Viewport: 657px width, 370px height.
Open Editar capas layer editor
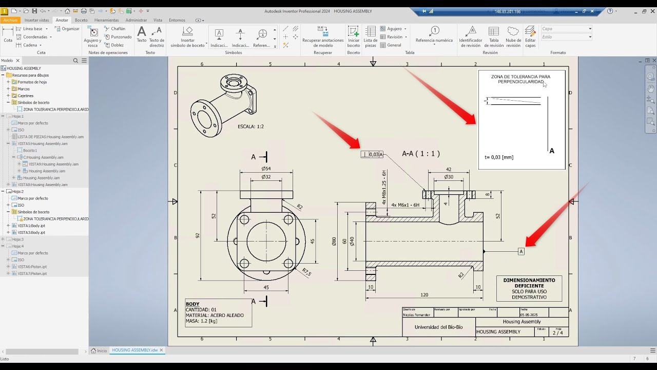[530, 36]
